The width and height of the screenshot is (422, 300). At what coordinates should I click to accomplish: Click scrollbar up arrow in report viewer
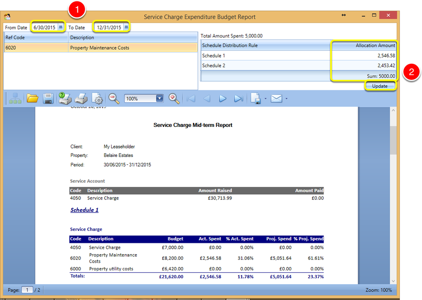(x=393, y=111)
